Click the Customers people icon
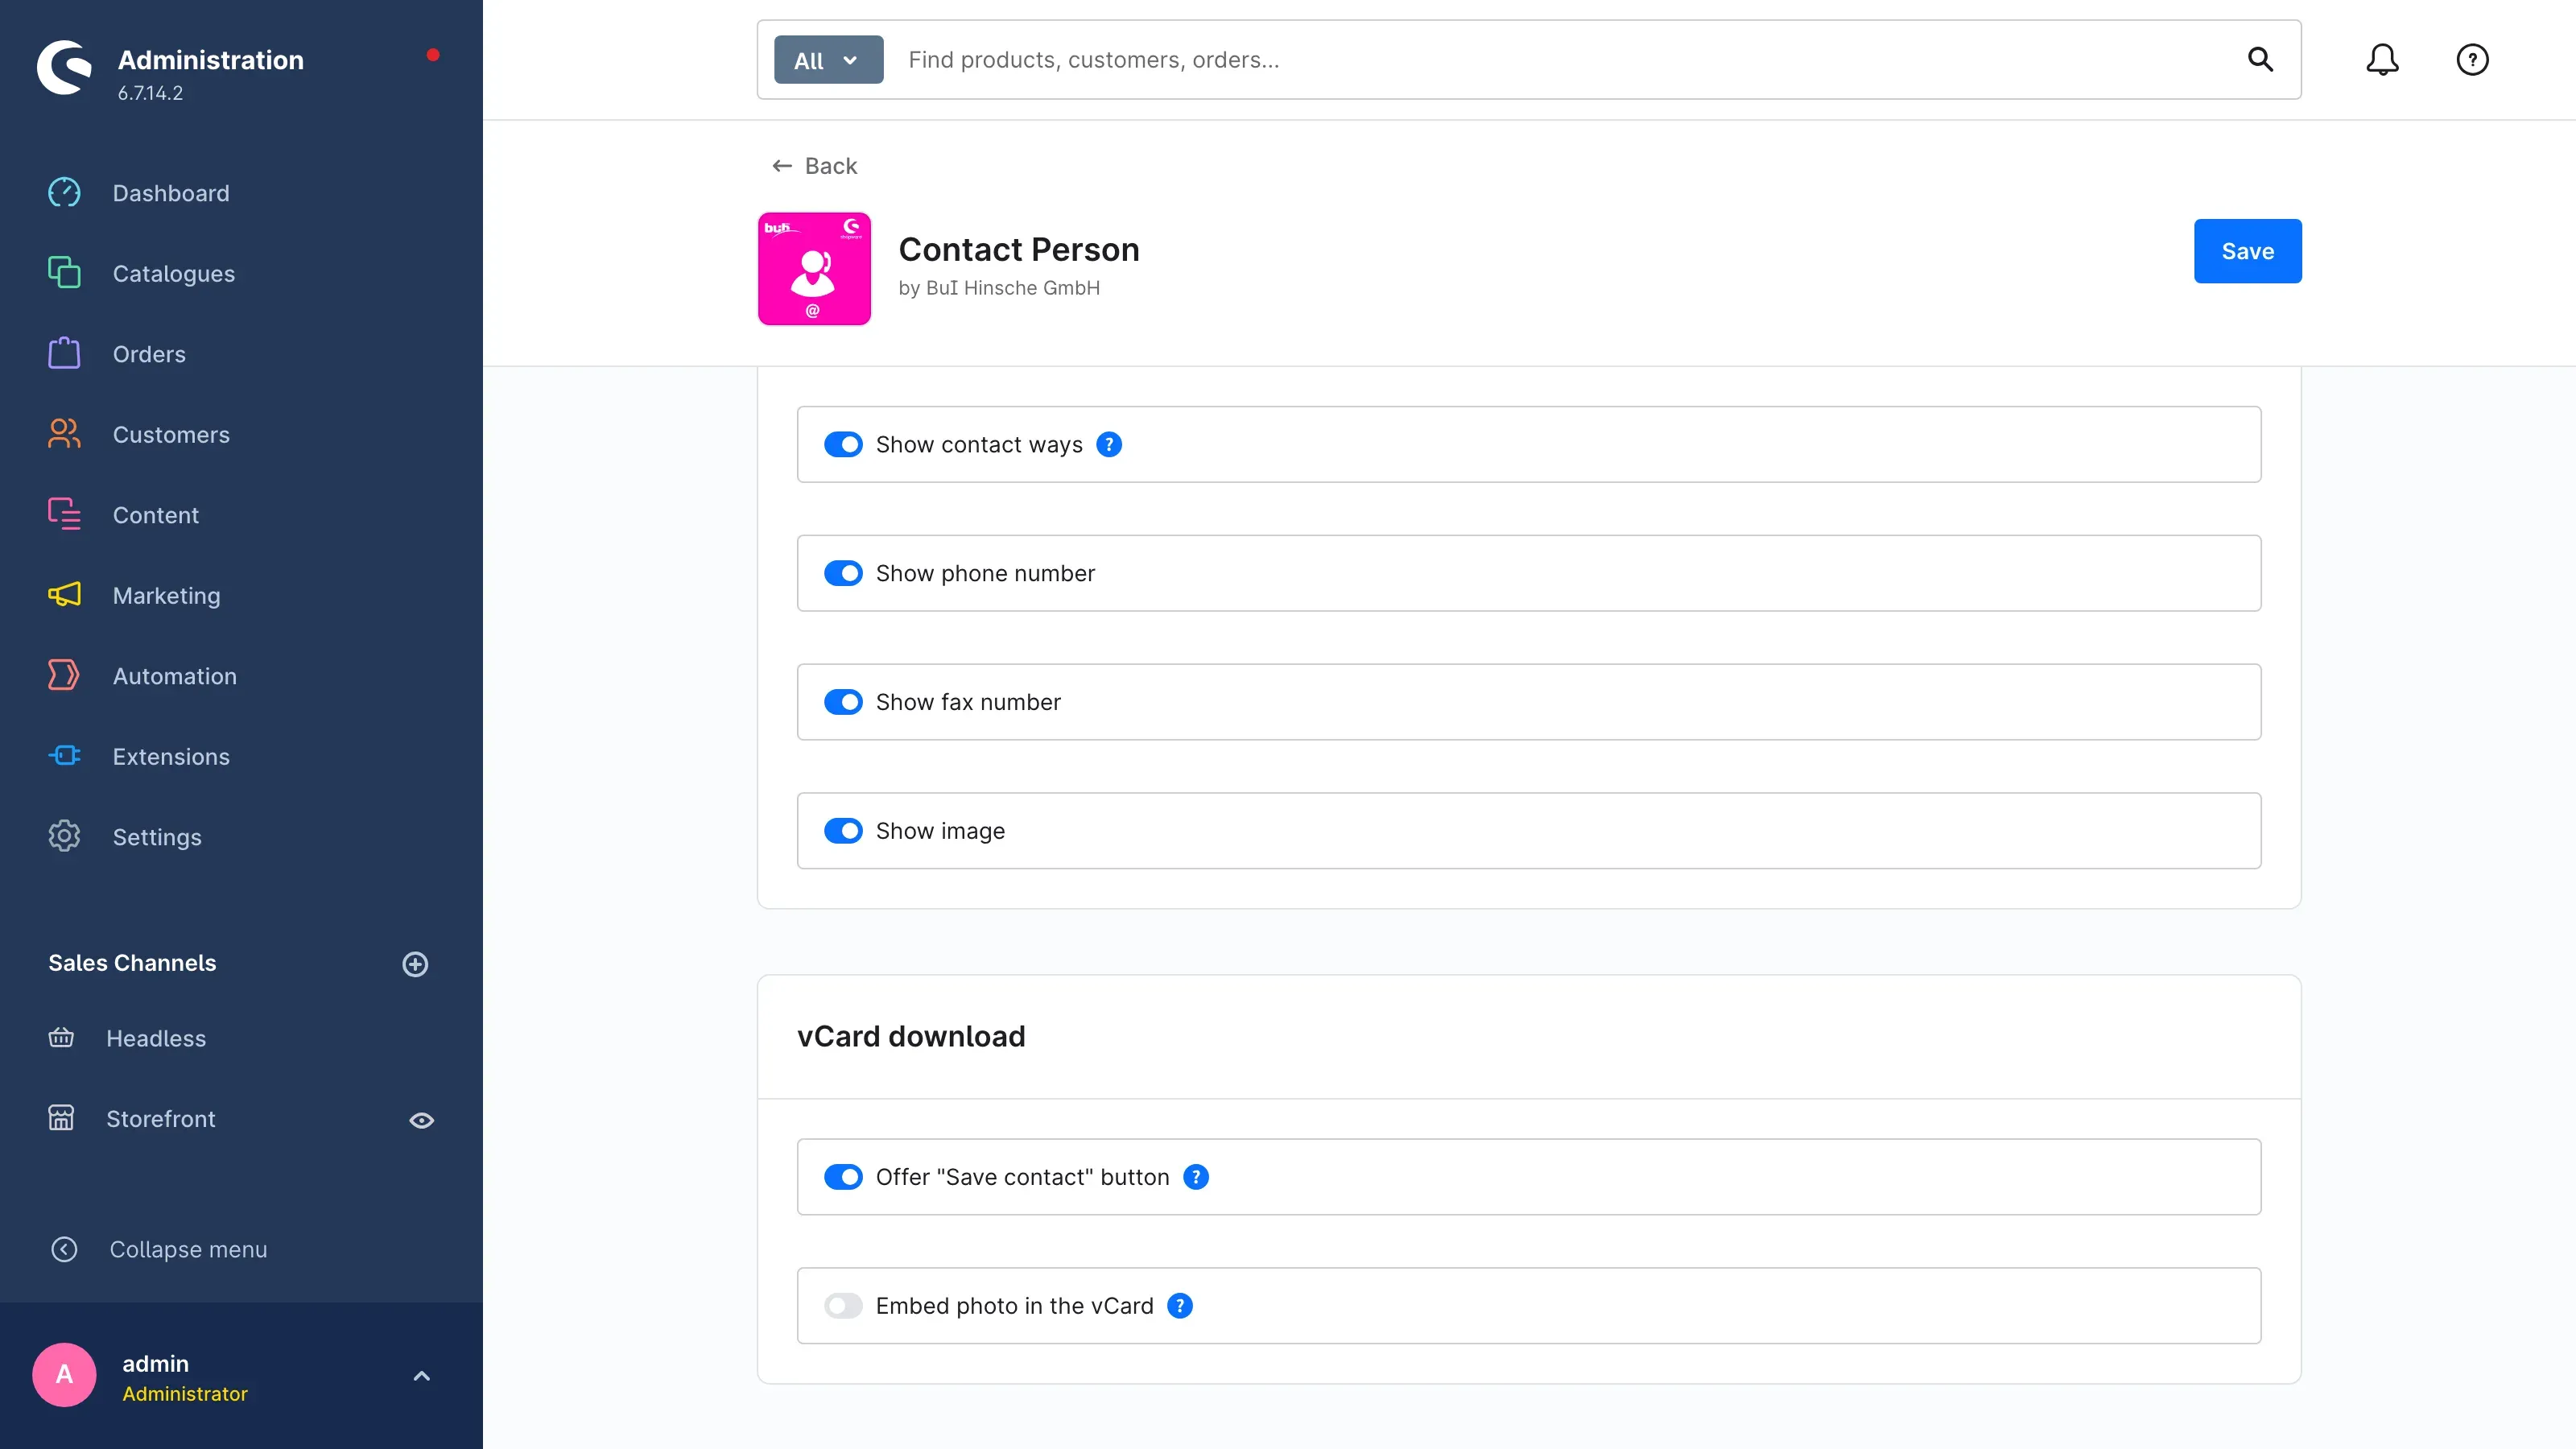This screenshot has width=2576, height=1449. (64, 433)
